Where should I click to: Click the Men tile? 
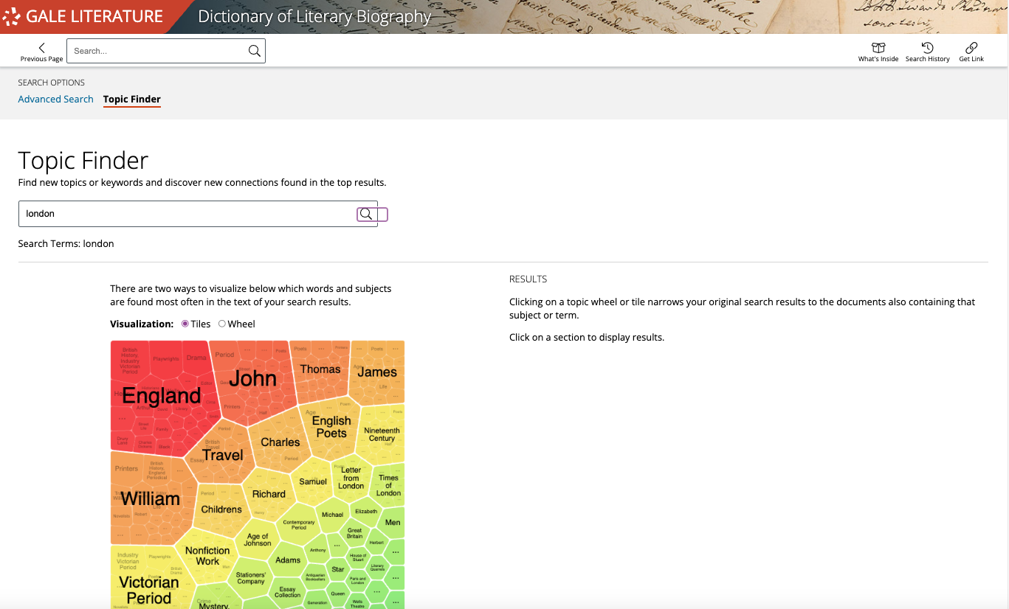pyautogui.click(x=393, y=523)
